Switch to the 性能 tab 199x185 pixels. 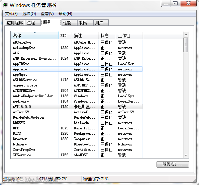click(x=70, y=23)
